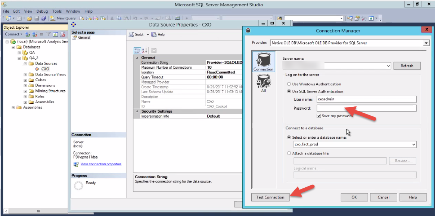Select Use SQL Server Authentication radio button
Screen dimensions: 435x216
(289, 91)
